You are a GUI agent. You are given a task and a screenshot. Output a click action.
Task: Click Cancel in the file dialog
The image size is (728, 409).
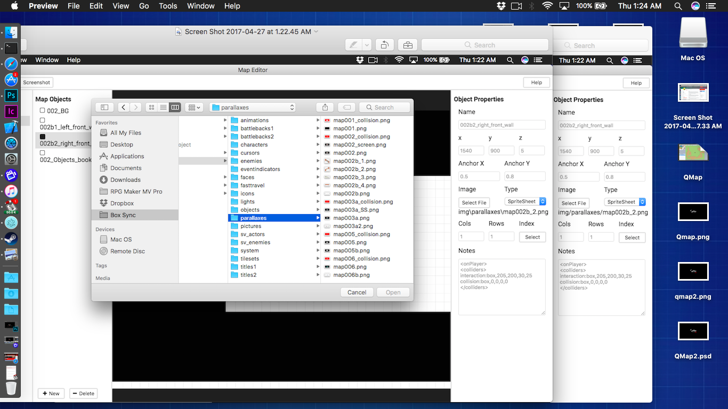point(357,292)
